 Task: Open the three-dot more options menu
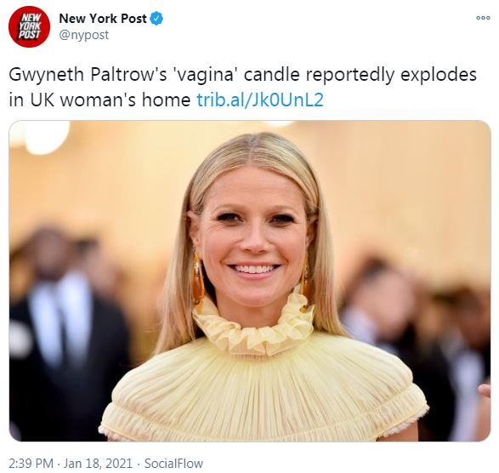[x=483, y=18]
